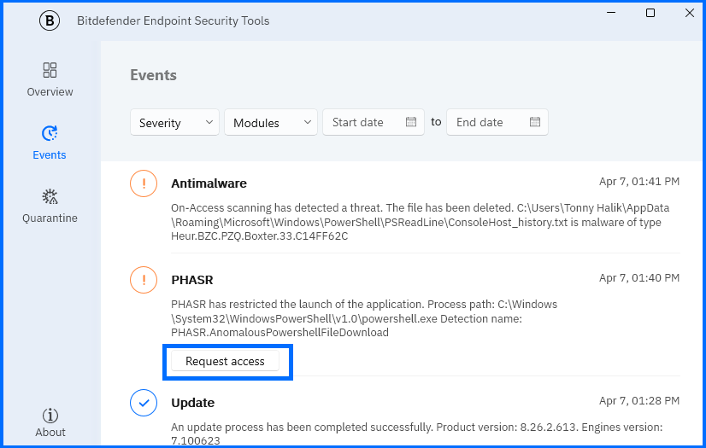Click into the End date field
The image size is (706, 448).
485,122
